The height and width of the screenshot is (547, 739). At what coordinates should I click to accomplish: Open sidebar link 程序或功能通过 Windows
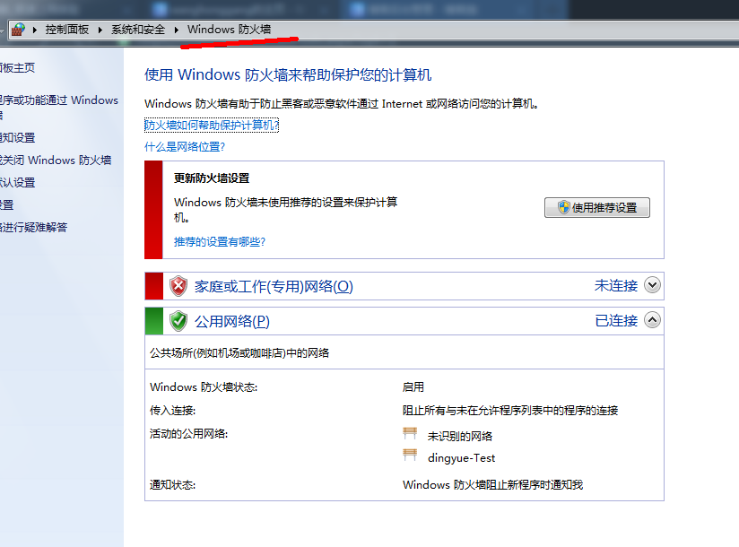(59, 100)
